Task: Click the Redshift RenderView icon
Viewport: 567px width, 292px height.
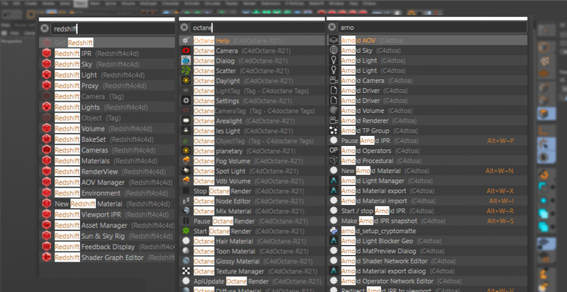Action: click(47, 172)
